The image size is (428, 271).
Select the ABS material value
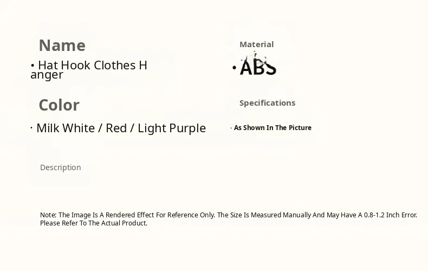[x=258, y=68]
